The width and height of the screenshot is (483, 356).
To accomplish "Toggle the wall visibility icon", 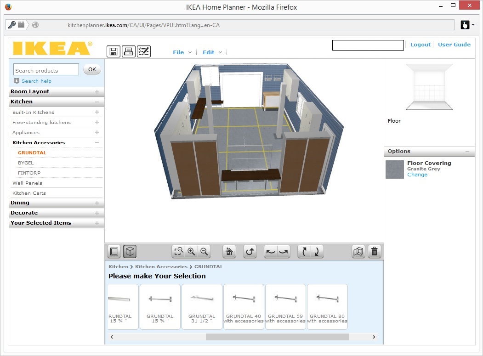I will pos(358,252).
